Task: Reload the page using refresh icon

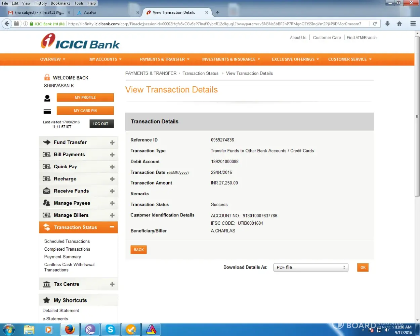Action: (375, 24)
